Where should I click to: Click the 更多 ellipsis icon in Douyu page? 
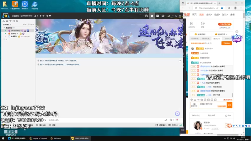[203, 23]
